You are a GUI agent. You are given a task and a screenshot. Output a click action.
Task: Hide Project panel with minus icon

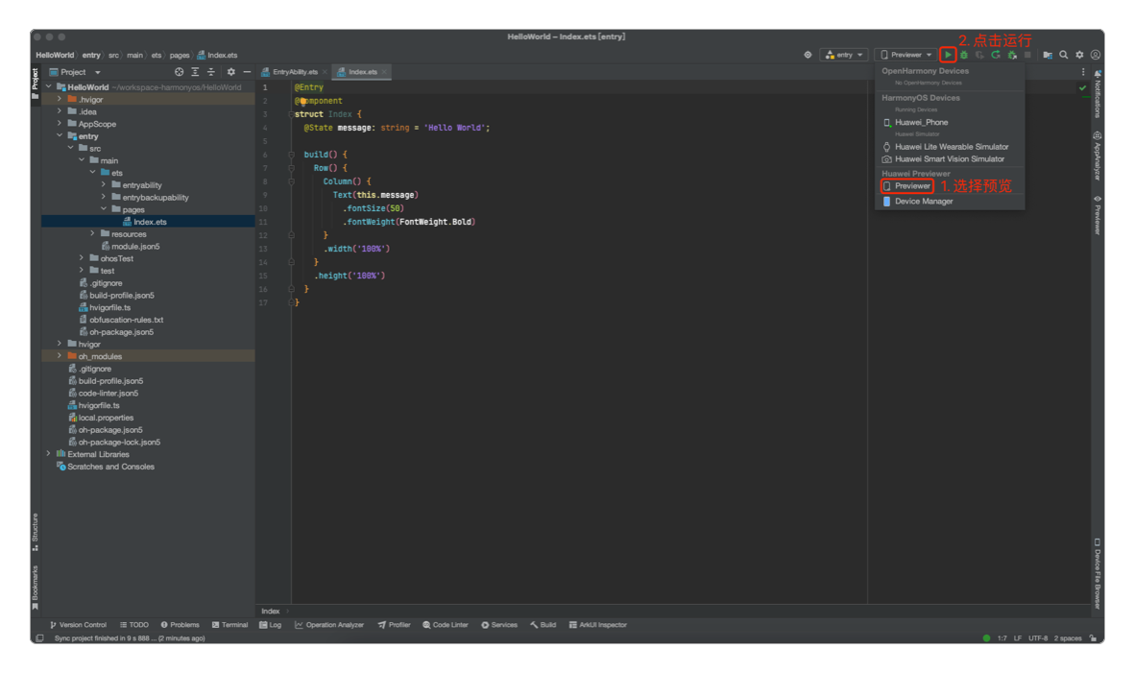(248, 72)
